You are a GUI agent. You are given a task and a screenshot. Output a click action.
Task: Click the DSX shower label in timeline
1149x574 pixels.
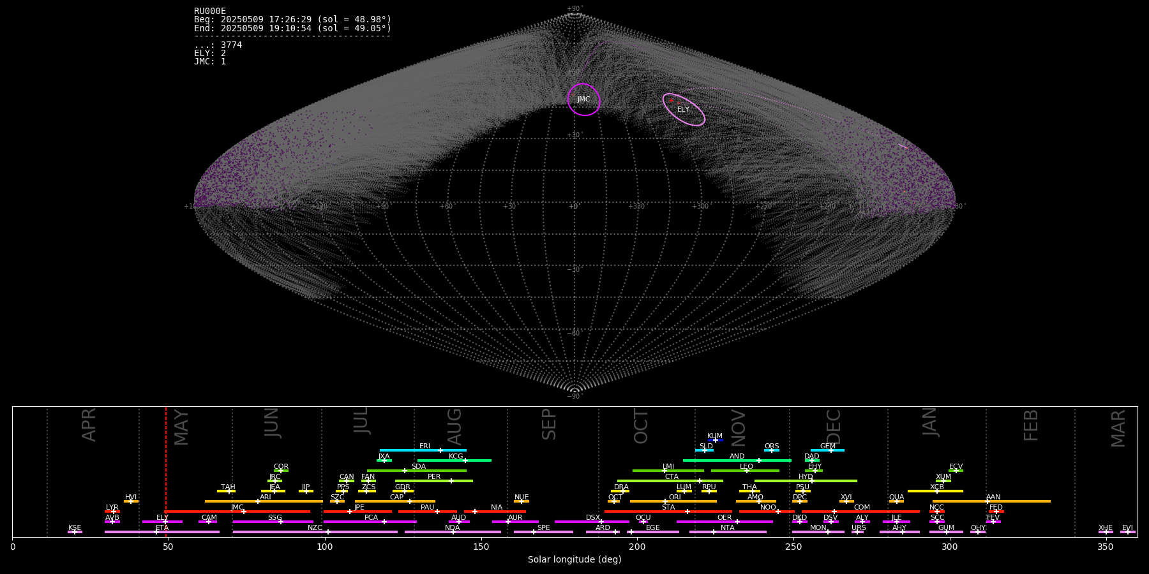[x=593, y=517]
